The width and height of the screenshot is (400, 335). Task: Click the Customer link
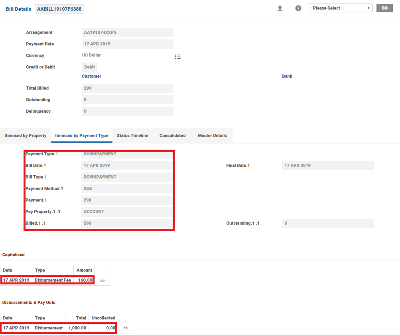91,76
